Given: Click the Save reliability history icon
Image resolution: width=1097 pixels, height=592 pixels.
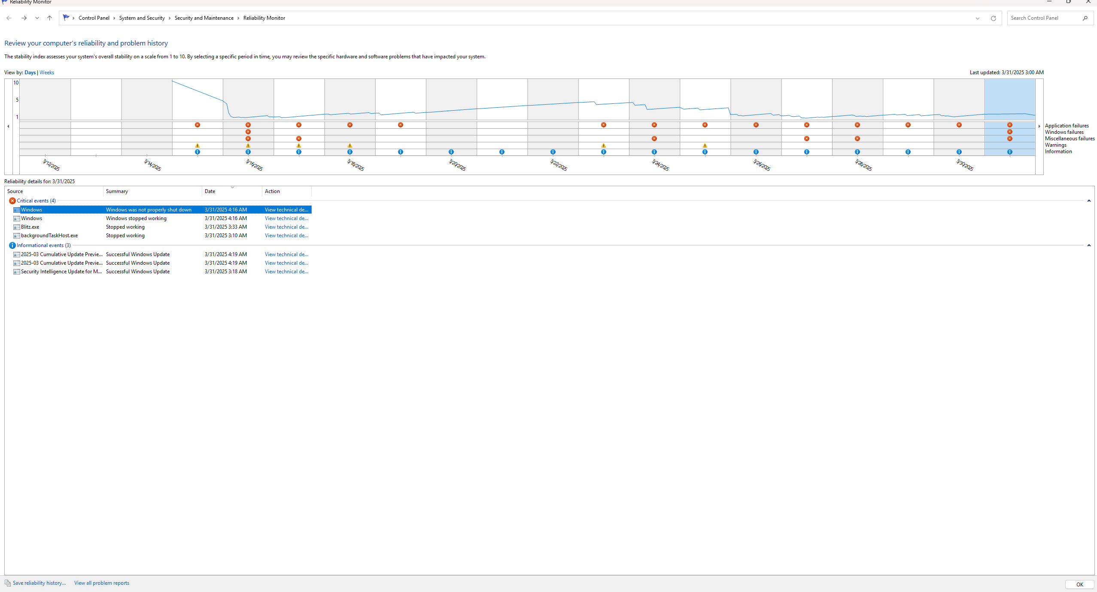Looking at the screenshot, I should 8,583.
